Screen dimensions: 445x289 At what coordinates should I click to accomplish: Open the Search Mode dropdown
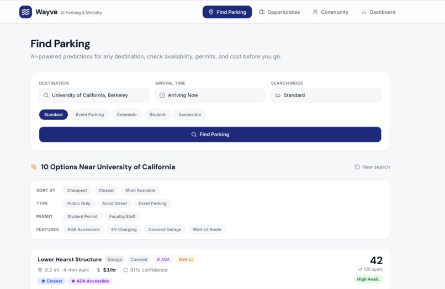pos(326,95)
